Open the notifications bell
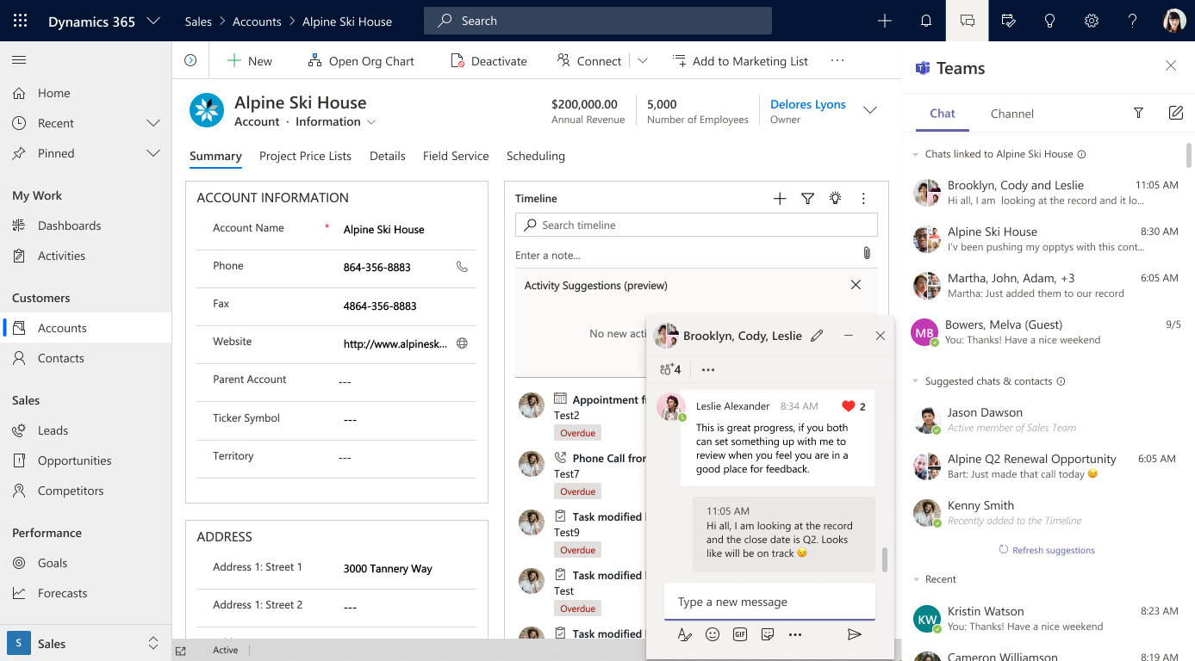Screen dimensions: 1195x661 (926, 21)
